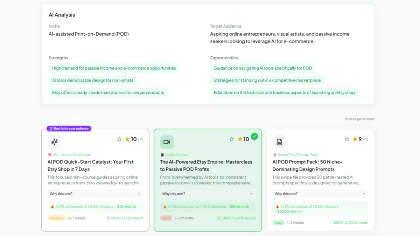420x236 pixels.
Task: Click the '~$5000/month' conversion estimate box
Action: coord(320,209)
